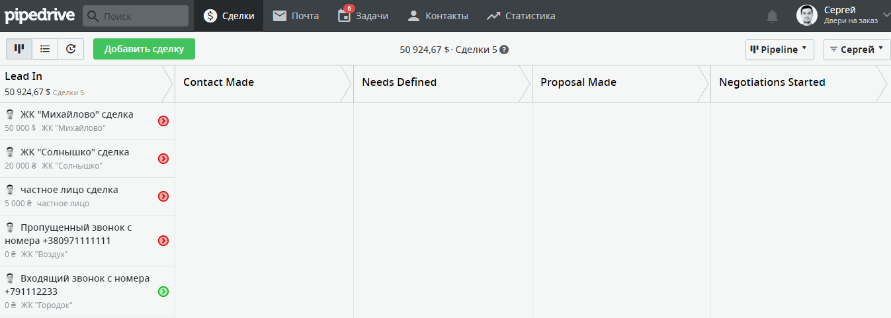Open the forecast timeline view icon
The height and width of the screenshot is (318, 891).
click(71, 49)
